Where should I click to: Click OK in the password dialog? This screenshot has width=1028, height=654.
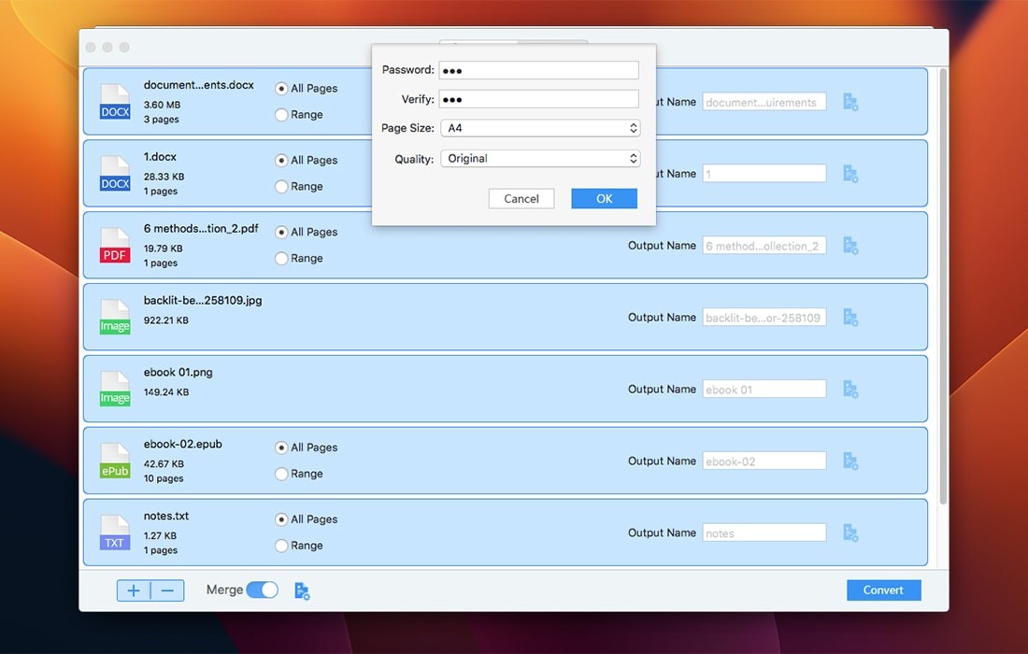(604, 198)
